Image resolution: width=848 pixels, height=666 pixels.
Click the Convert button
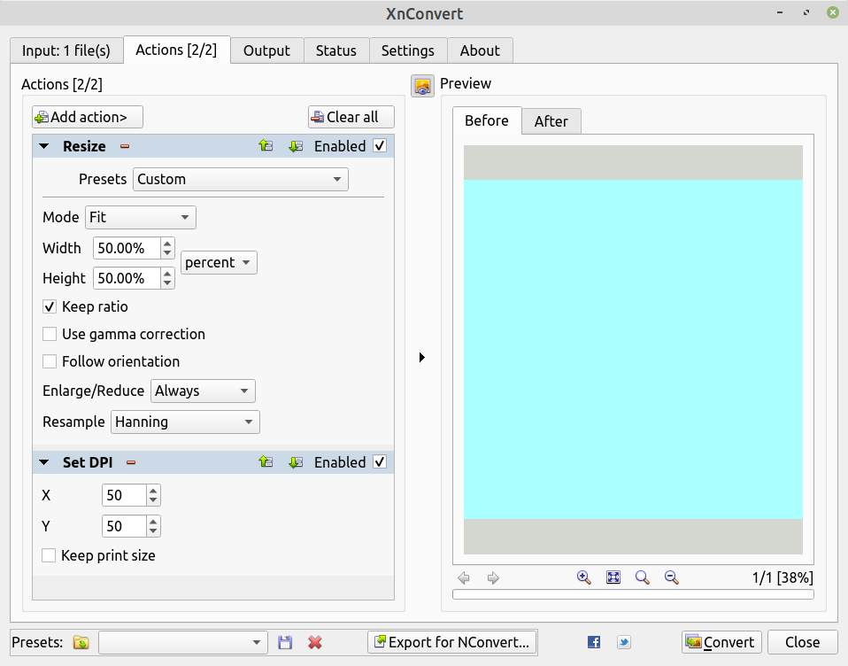click(x=721, y=642)
